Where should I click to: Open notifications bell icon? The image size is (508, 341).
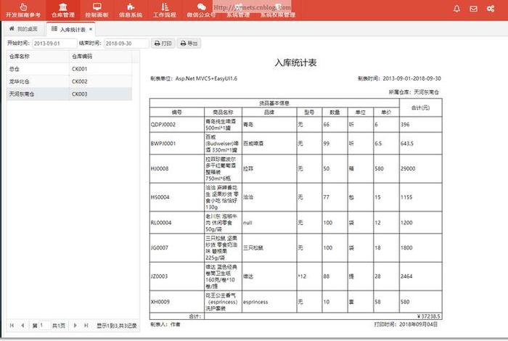click(x=456, y=9)
